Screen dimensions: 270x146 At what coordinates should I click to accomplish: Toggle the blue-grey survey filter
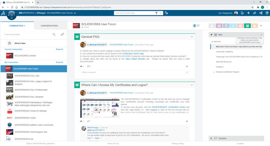click(226, 26)
